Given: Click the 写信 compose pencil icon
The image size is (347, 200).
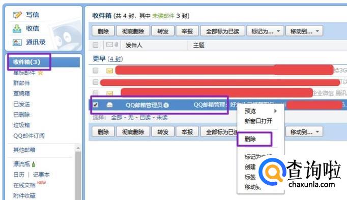Looking at the screenshot, I should pyautogui.click(x=17, y=15).
